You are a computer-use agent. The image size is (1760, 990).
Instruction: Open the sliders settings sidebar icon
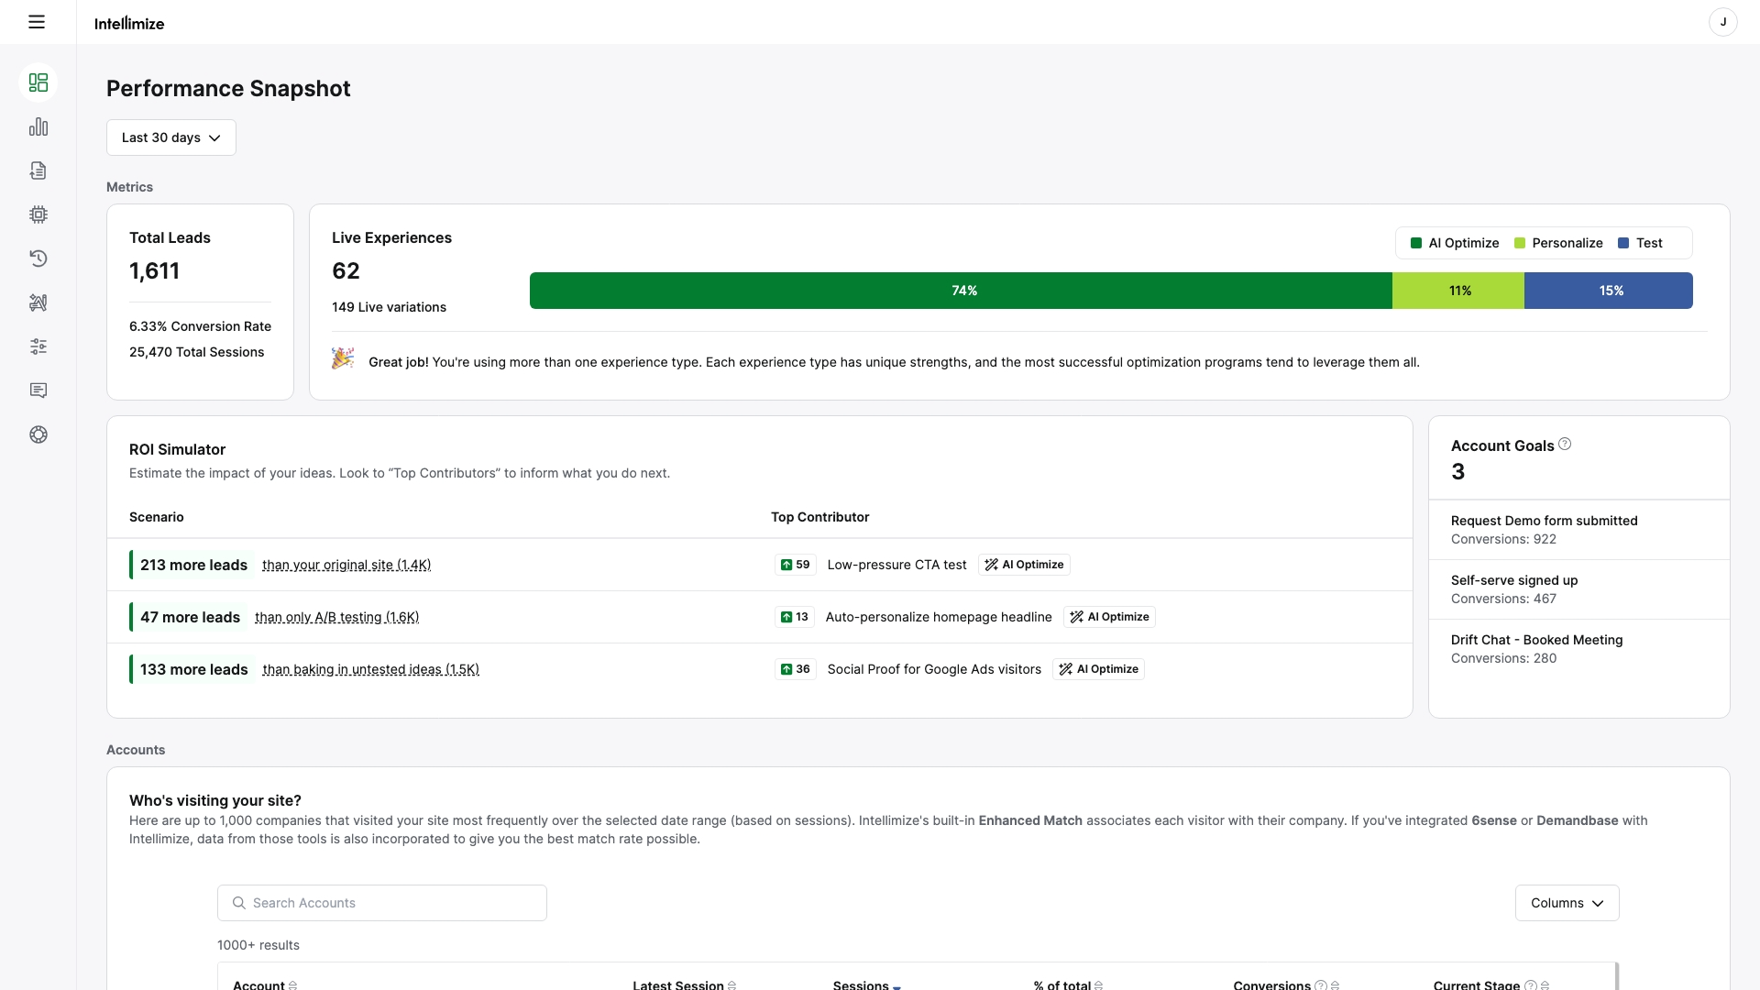point(38,346)
